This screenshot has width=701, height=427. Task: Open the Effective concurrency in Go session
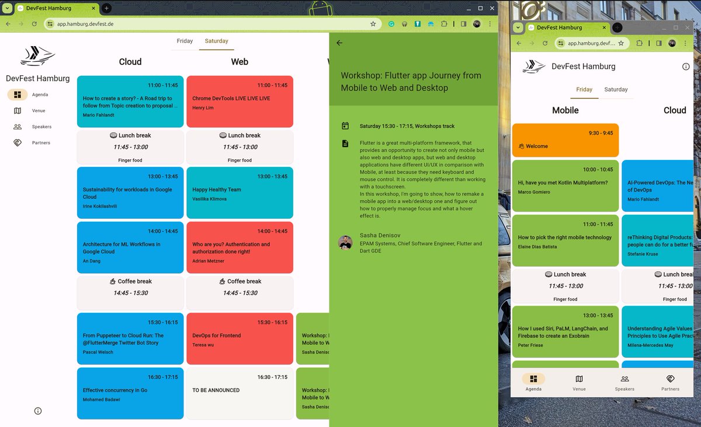[130, 393]
